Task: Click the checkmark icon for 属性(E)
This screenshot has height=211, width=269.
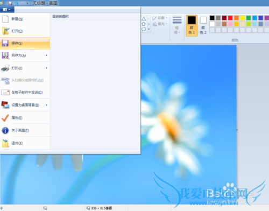Action: [5, 118]
